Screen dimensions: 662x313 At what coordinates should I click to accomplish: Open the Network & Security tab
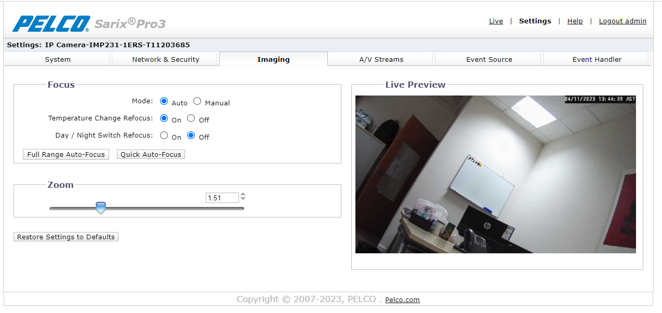(165, 59)
